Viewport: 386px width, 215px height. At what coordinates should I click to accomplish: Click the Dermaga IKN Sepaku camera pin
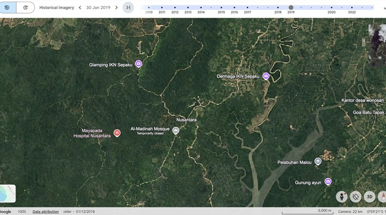coord(266,76)
